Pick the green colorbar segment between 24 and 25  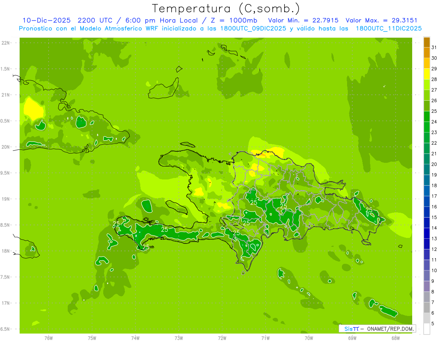coord(427,117)
